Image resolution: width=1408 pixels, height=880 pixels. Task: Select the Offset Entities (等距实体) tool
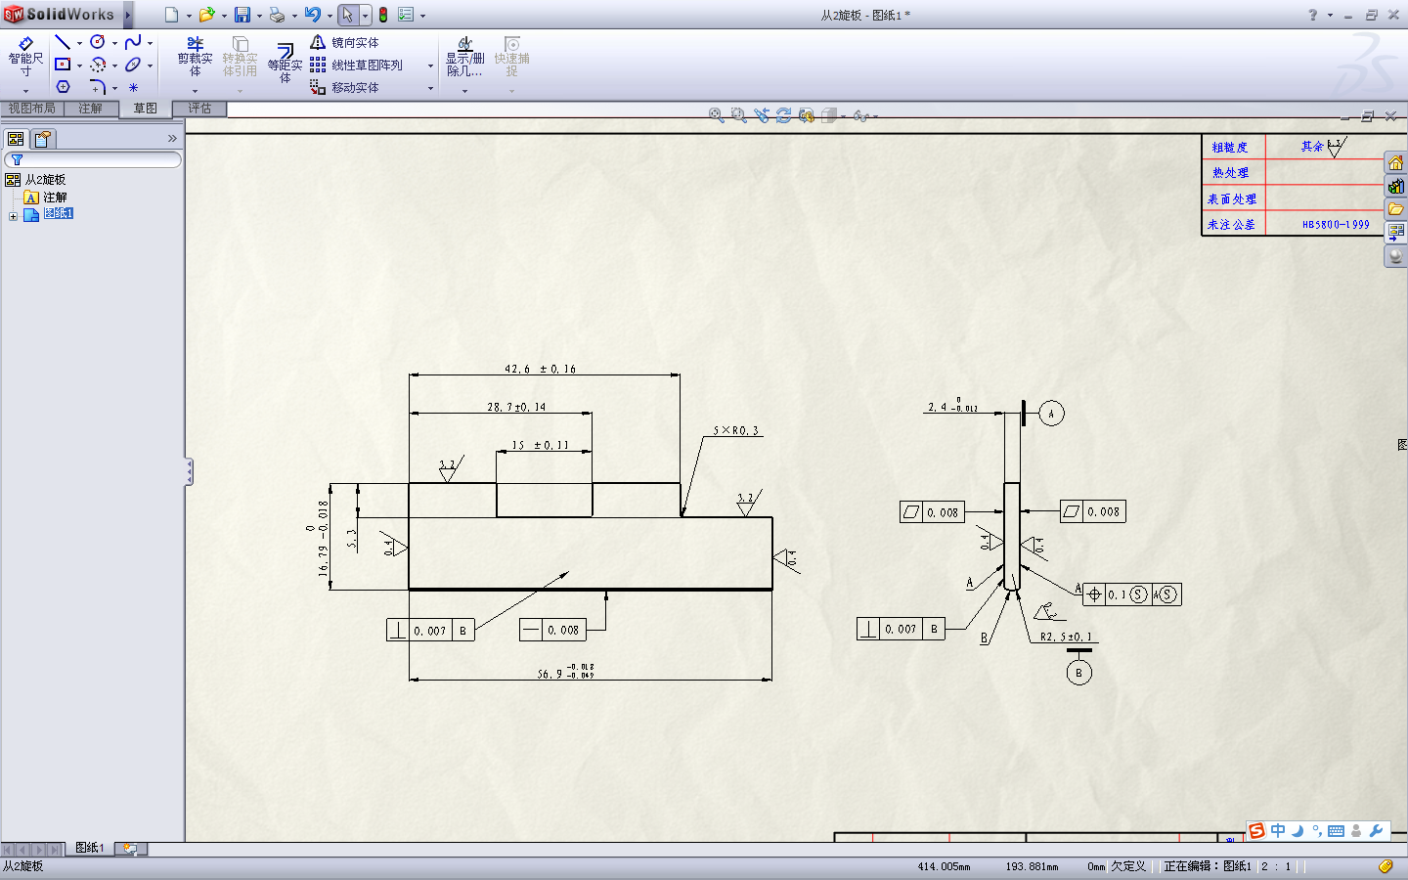click(x=285, y=62)
